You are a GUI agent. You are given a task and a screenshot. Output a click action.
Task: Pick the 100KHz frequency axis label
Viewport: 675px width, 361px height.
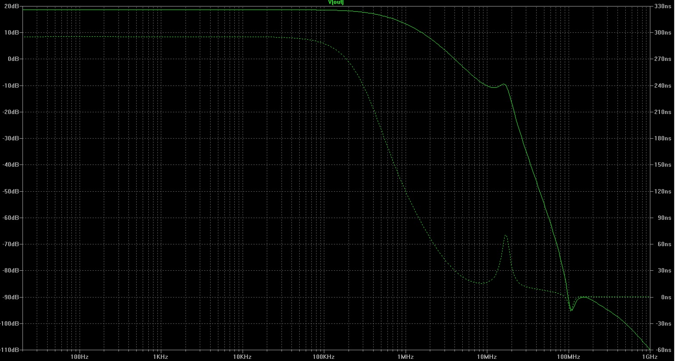pyautogui.click(x=323, y=357)
